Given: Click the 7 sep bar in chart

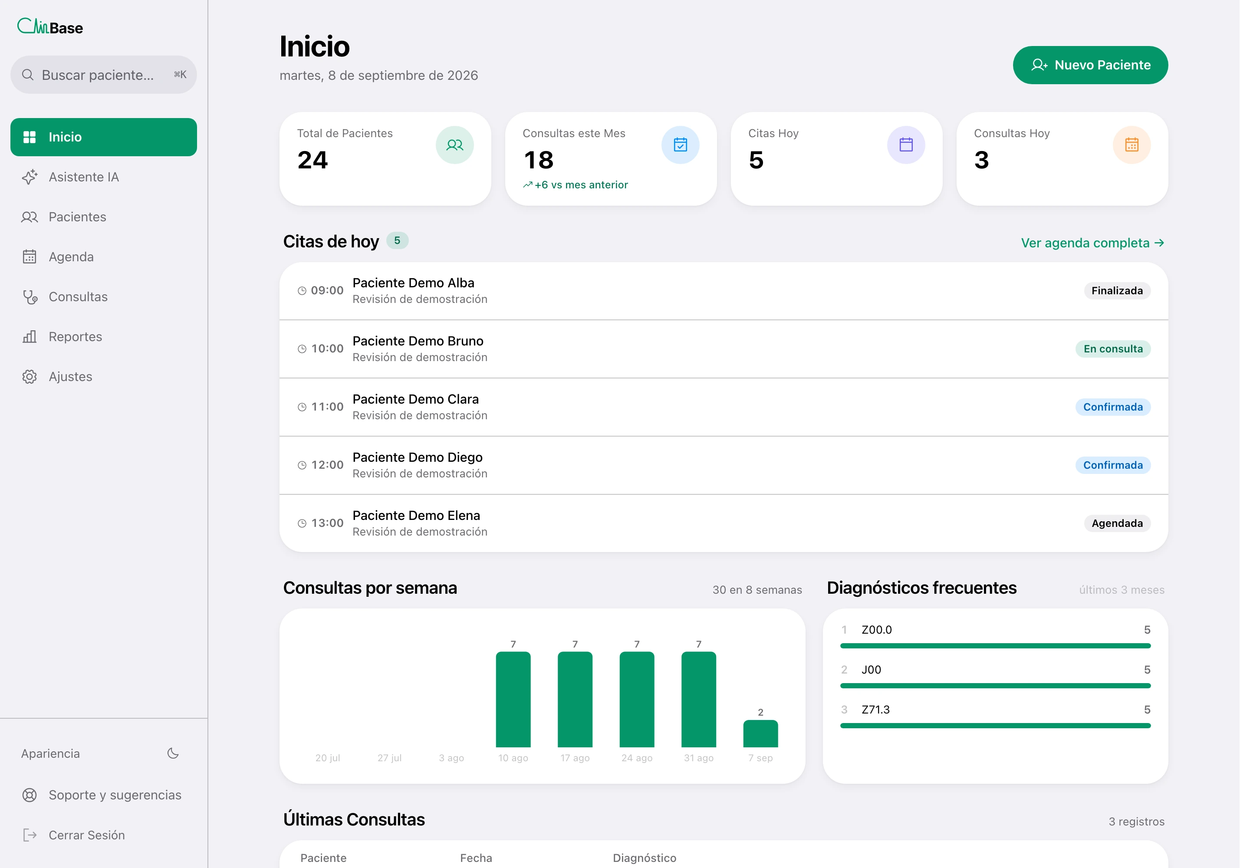Looking at the screenshot, I should 760,734.
